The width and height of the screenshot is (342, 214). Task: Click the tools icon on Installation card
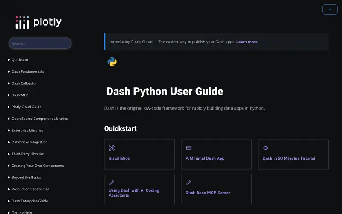(112, 148)
